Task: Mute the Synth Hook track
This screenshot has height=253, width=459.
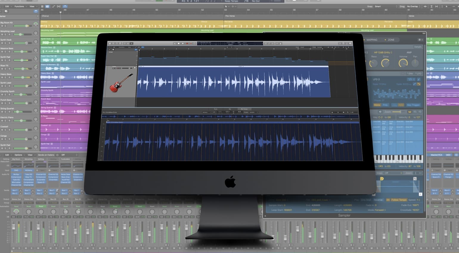Action: click(x=2, y=43)
